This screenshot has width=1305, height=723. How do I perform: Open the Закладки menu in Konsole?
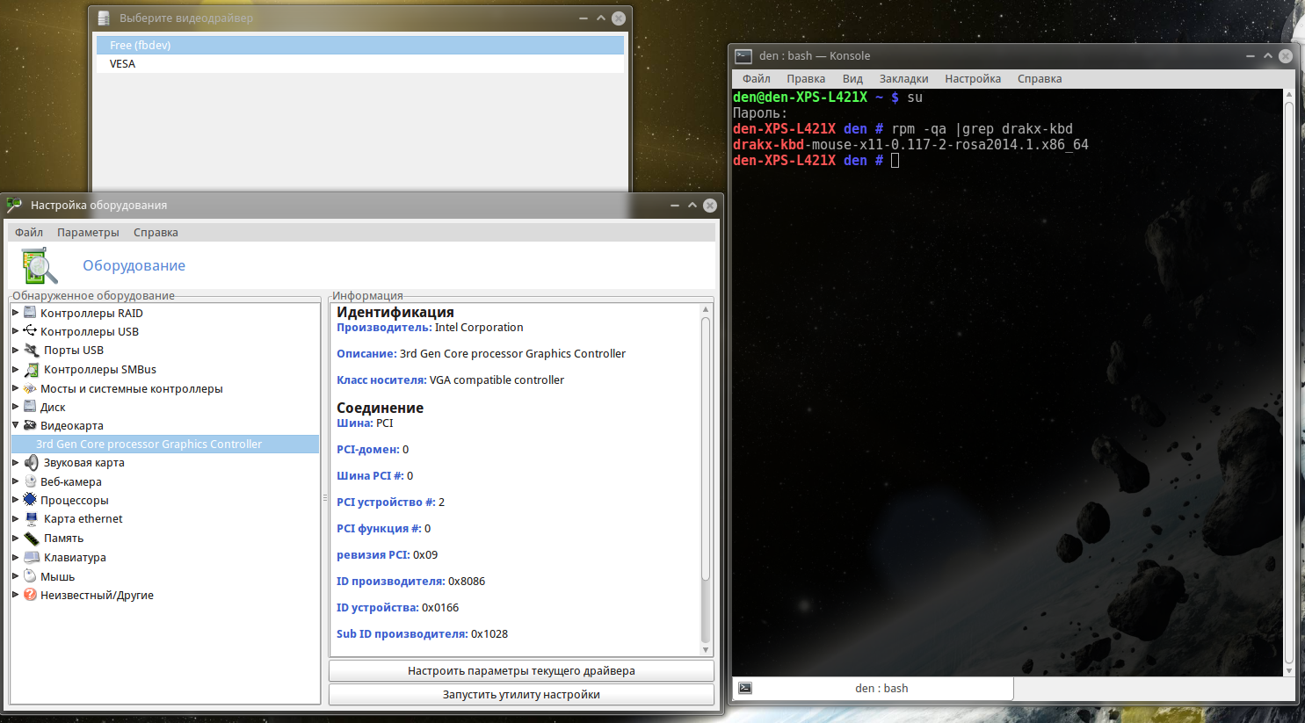(903, 79)
